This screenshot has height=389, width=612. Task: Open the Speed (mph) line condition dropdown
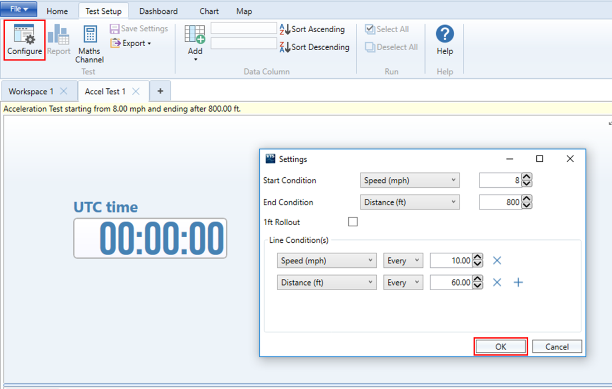pyautogui.click(x=327, y=261)
